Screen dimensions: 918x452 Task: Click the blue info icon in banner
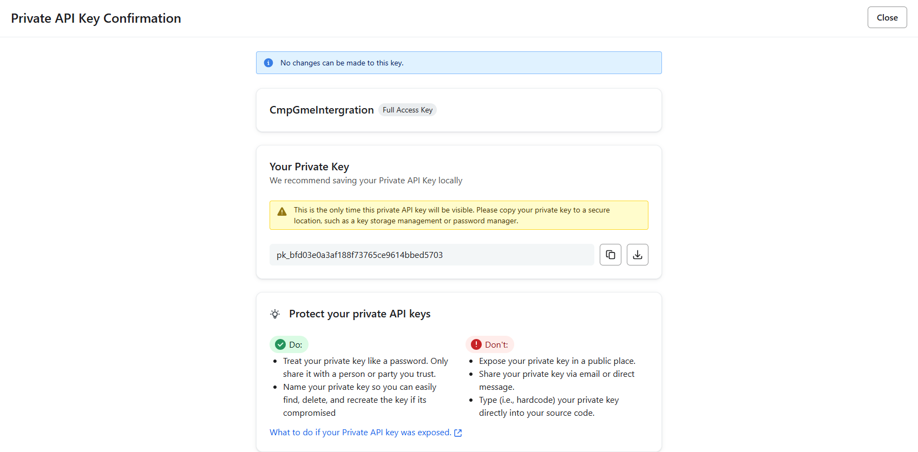pos(268,63)
